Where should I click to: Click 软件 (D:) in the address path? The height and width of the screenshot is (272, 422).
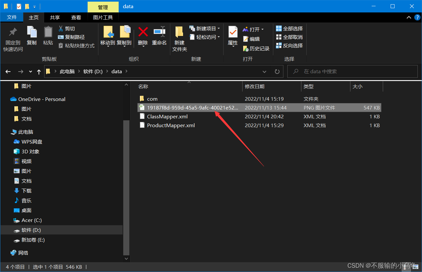[x=93, y=71]
